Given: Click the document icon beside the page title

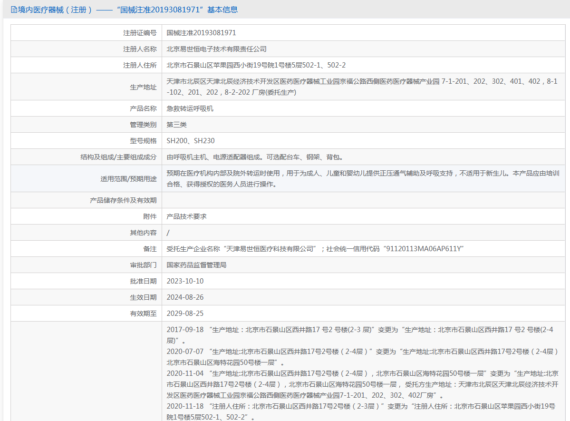Looking at the screenshot, I should (14, 10).
